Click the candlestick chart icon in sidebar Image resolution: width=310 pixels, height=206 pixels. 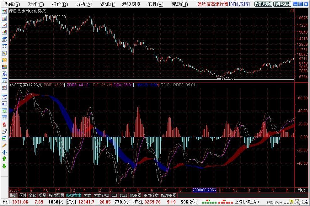(x=4, y=32)
